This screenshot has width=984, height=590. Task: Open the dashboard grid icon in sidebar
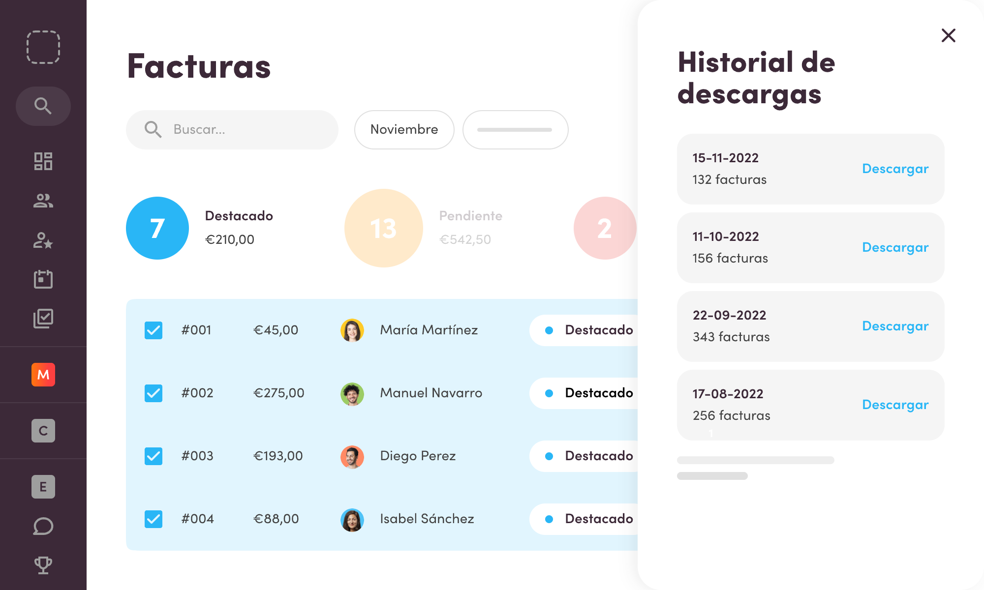pyautogui.click(x=43, y=161)
